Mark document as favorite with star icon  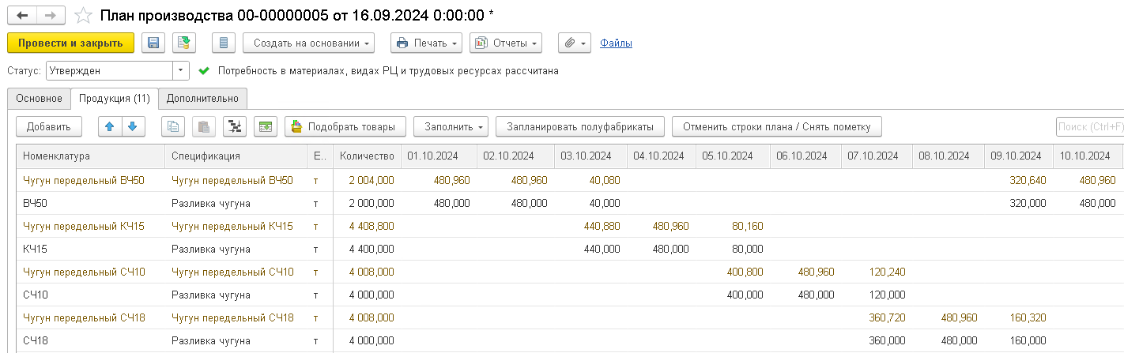click(83, 15)
